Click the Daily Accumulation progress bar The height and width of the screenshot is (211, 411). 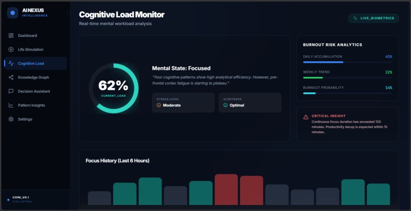click(348, 62)
